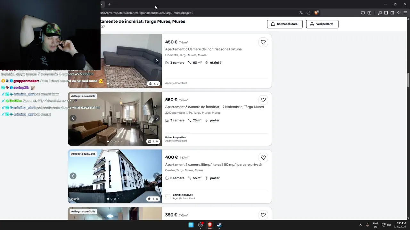Click the 450 € price text
The width and height of the screenshot is (410, 230).
(x=171, y=42)
